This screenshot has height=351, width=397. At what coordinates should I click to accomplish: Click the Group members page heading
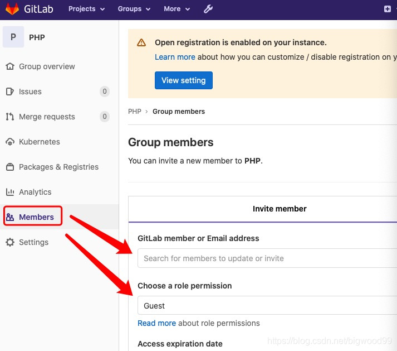[170, 142]
